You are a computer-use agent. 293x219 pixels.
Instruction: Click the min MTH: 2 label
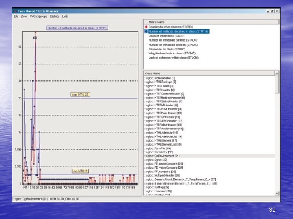click(80, 171)
